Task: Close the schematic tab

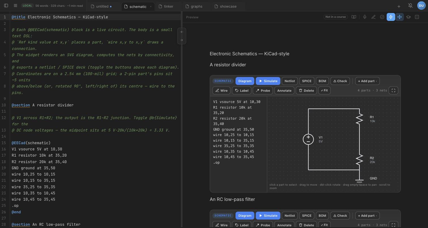Action: 151,6
